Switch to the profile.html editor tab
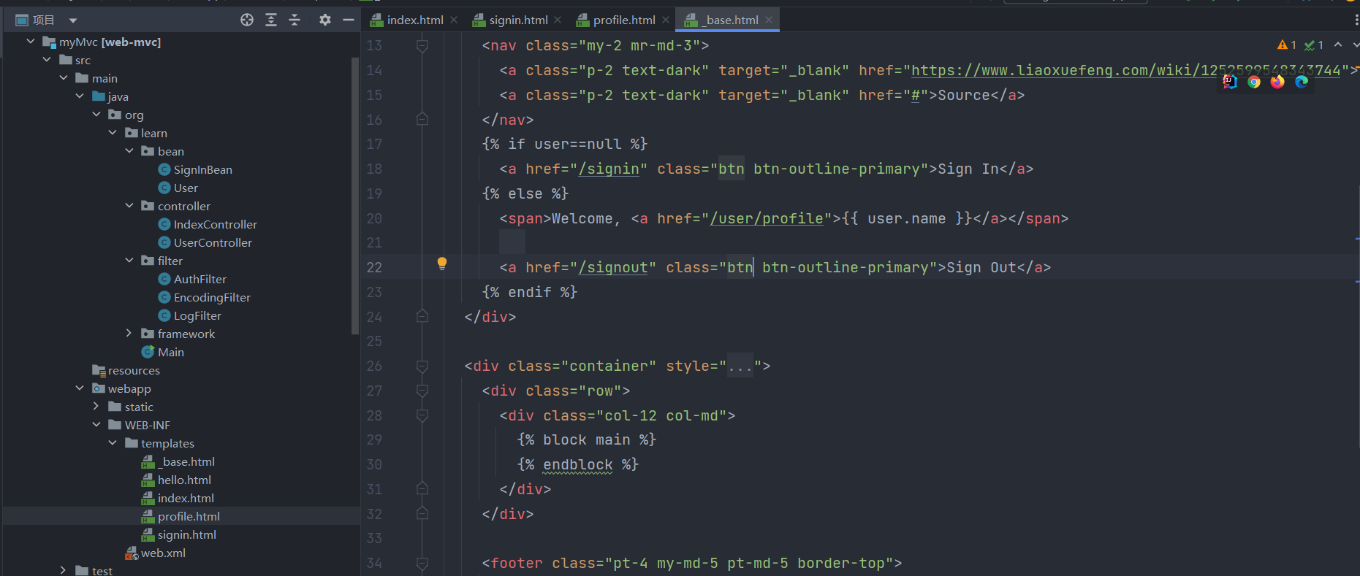Viewport: 1360px width, 576px height. pyautogui.click(x=624, y=20)
